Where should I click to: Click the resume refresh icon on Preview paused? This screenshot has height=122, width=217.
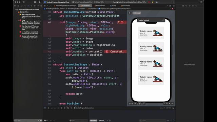click(x=163, y=20)
